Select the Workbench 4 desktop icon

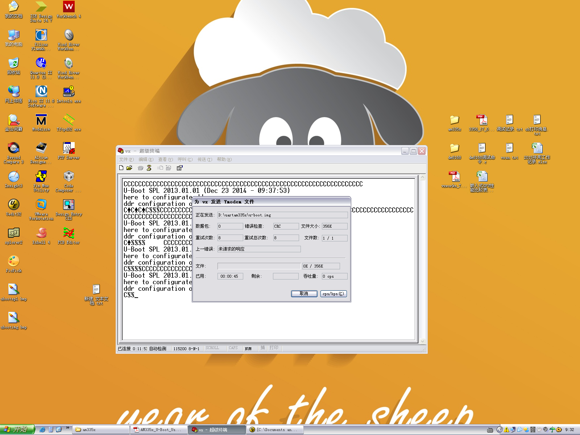coord(69,10)
